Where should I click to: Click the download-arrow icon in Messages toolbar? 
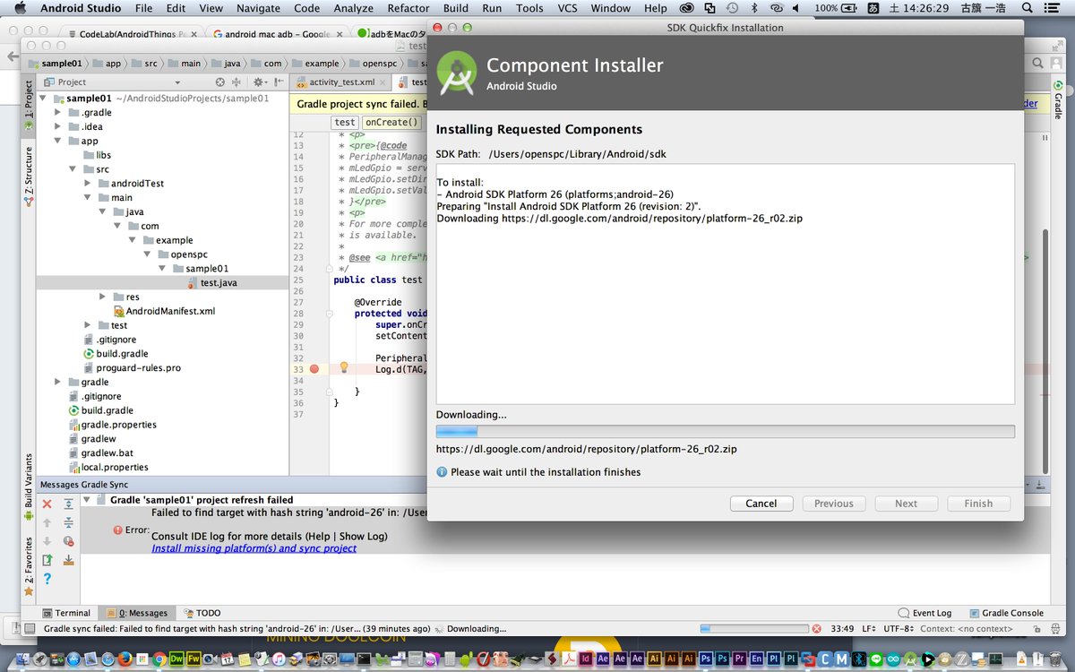[x=68, y=560]
